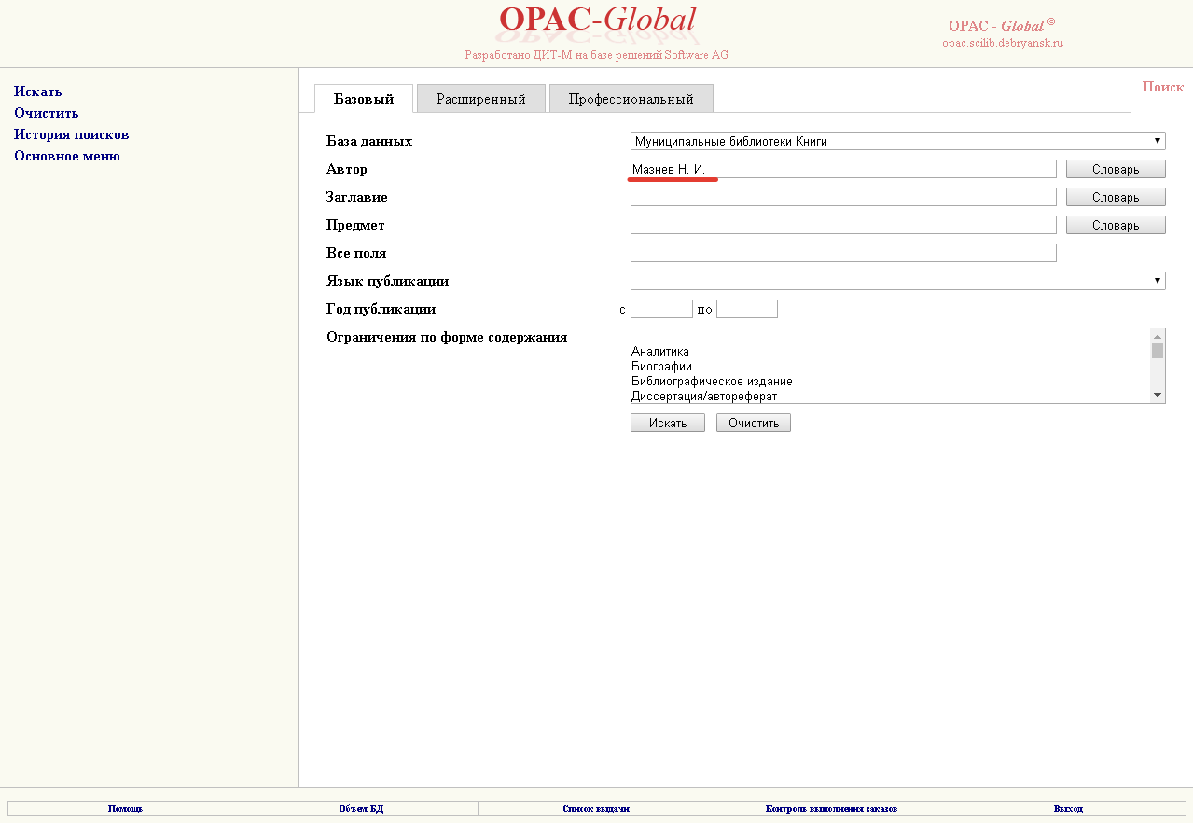Image resolution: width=1193 pixels, height=823 pixels.
Task: Focus the Предмет input field
Action: click(843, 225)
